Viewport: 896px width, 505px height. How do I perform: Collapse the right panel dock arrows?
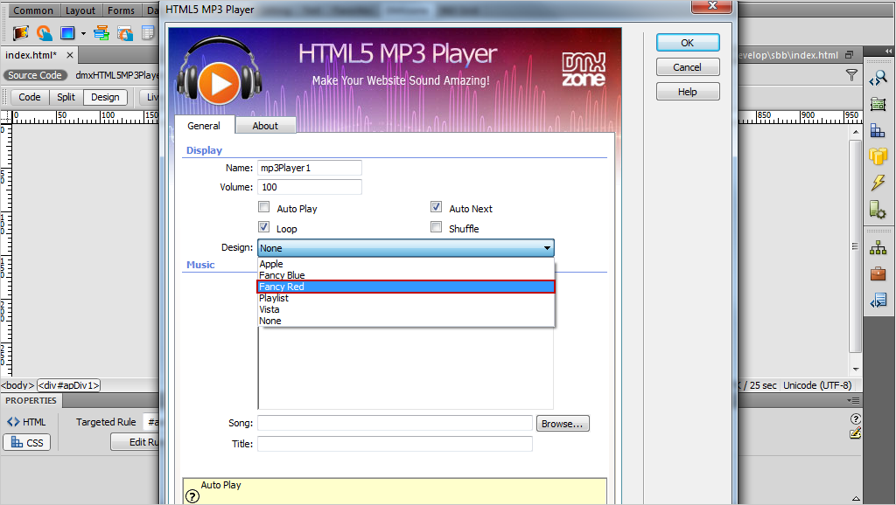pyautogui.click(x=889, y=51)
